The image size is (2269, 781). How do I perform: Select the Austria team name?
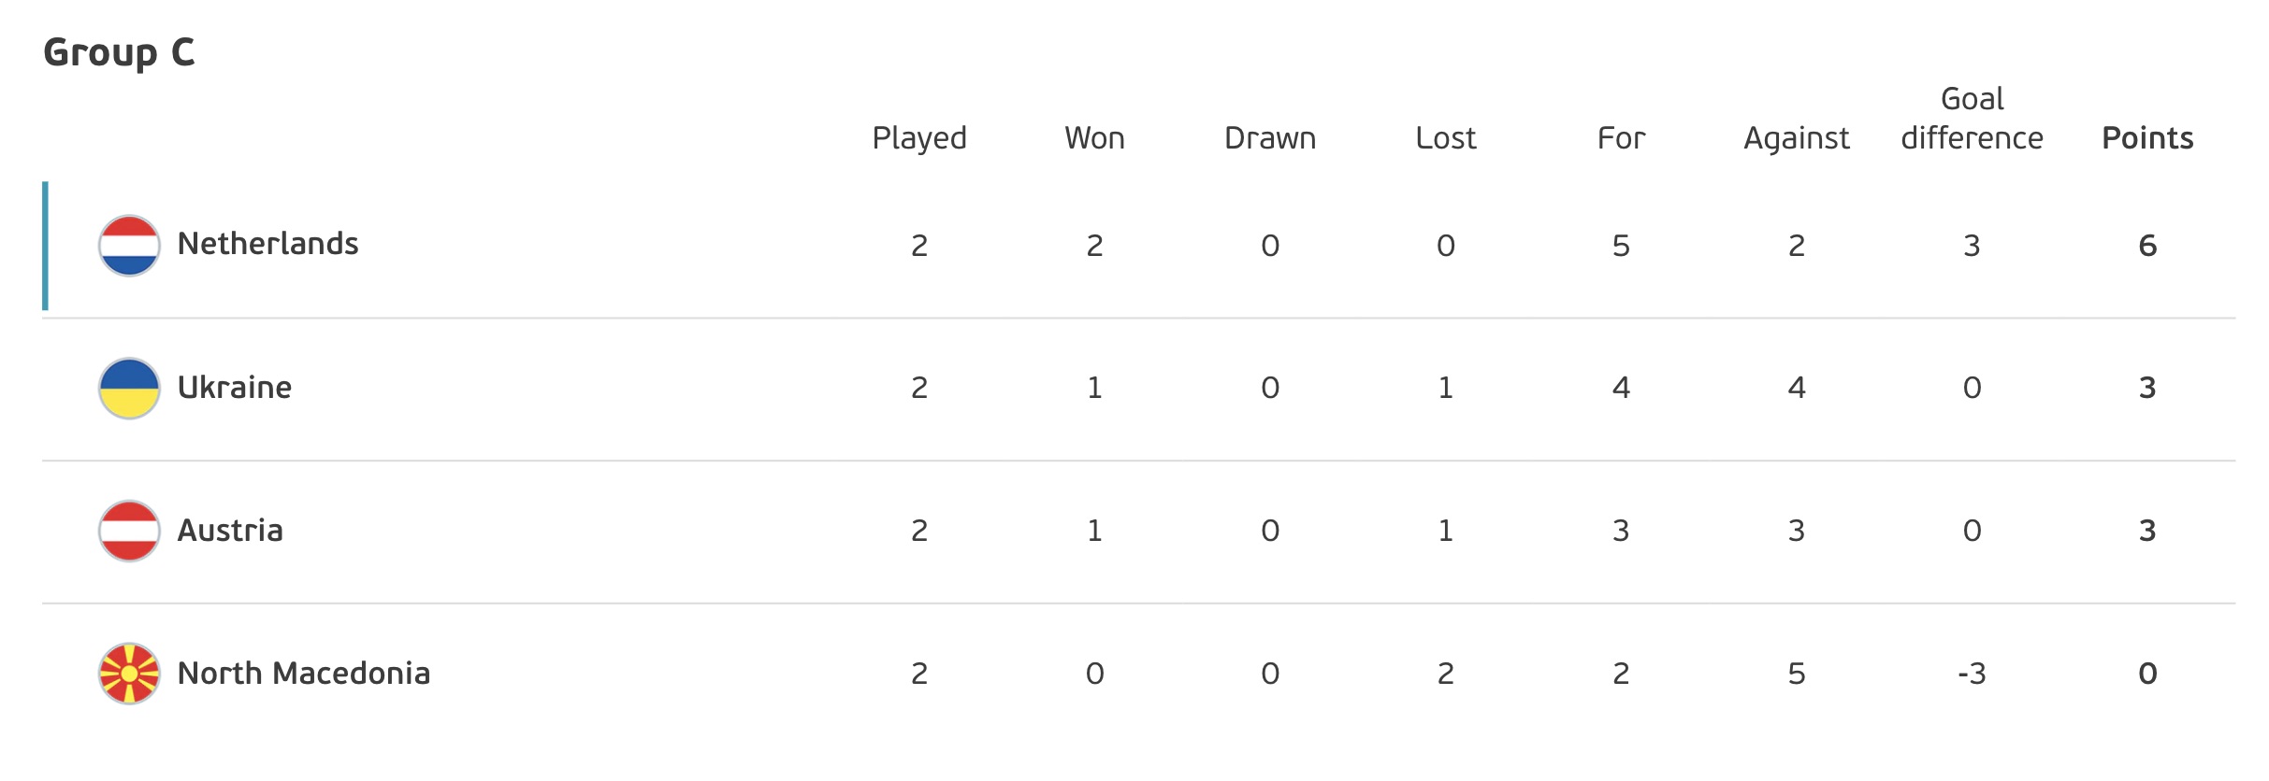230,531
